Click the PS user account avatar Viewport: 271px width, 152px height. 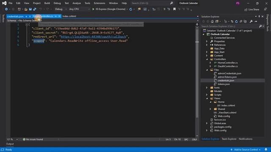point(238,3)
